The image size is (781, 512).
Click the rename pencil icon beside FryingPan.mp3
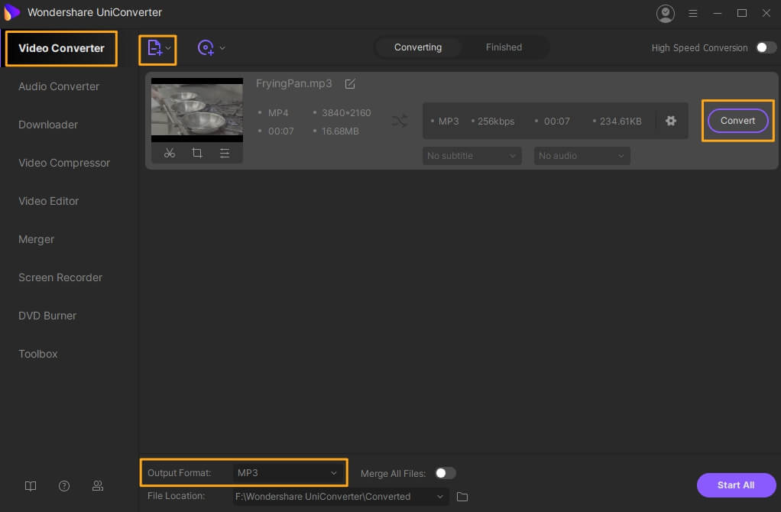coord(350,84)
